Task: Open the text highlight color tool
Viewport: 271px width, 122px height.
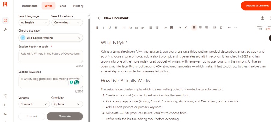Action: pyautogui.click(x=186, y=28)
